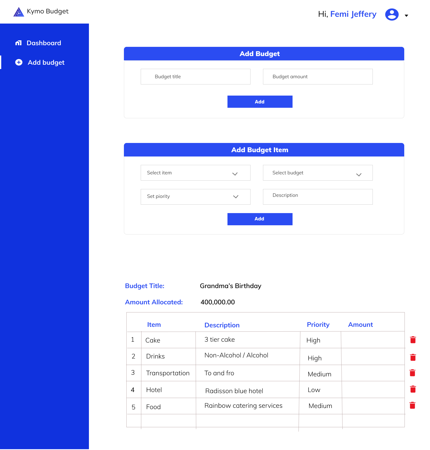Click the Kymo Budget brand text
The height and width of the screenshot is (450, 430).
48,11
